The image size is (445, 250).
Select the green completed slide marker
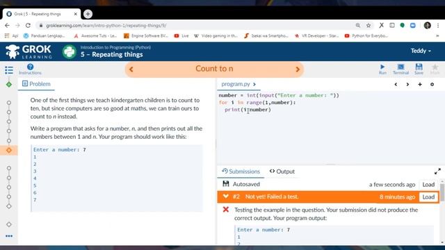click(9, 84)
